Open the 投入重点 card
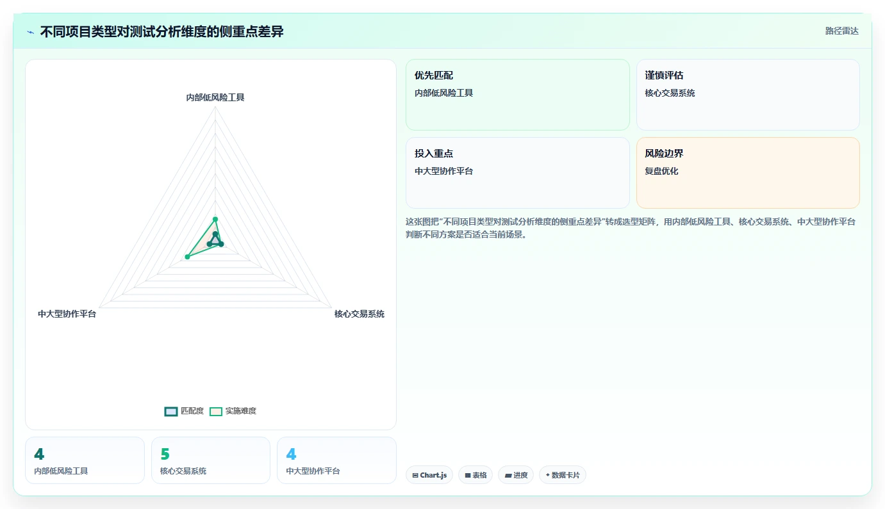Viewport: 885px width, 509px height. [518, 173]
